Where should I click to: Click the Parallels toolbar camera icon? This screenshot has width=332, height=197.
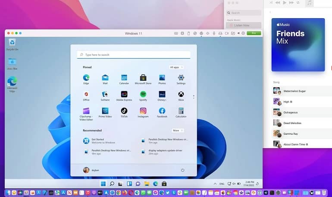227,33
